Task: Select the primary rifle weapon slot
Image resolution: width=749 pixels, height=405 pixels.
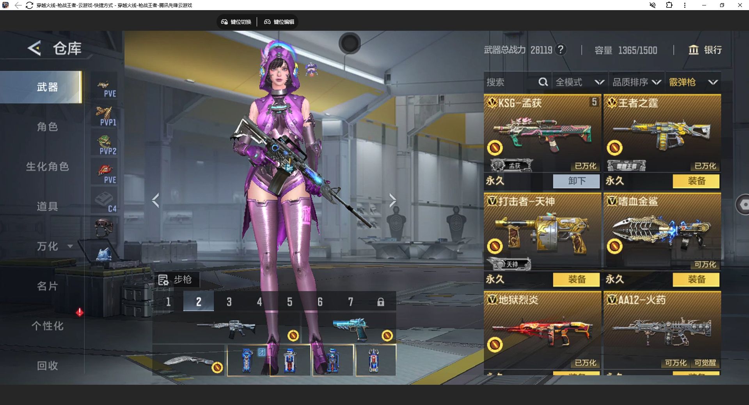Action: coord(226,328)
